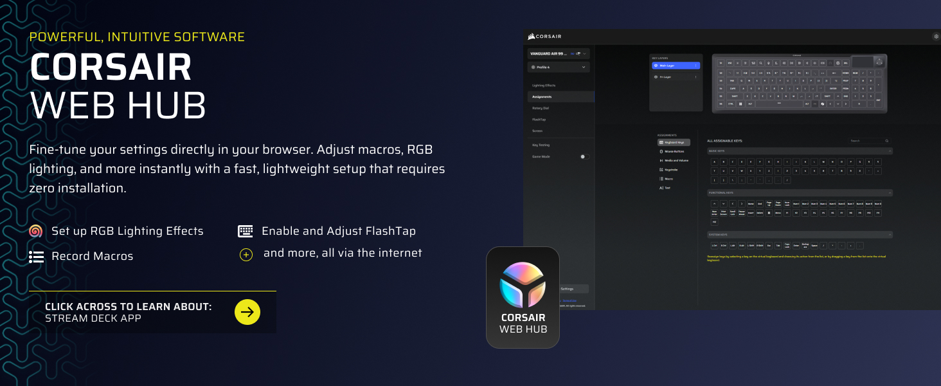
Task: Open the Vanguard Air 99 device dropdown
Action: (559, 54)
